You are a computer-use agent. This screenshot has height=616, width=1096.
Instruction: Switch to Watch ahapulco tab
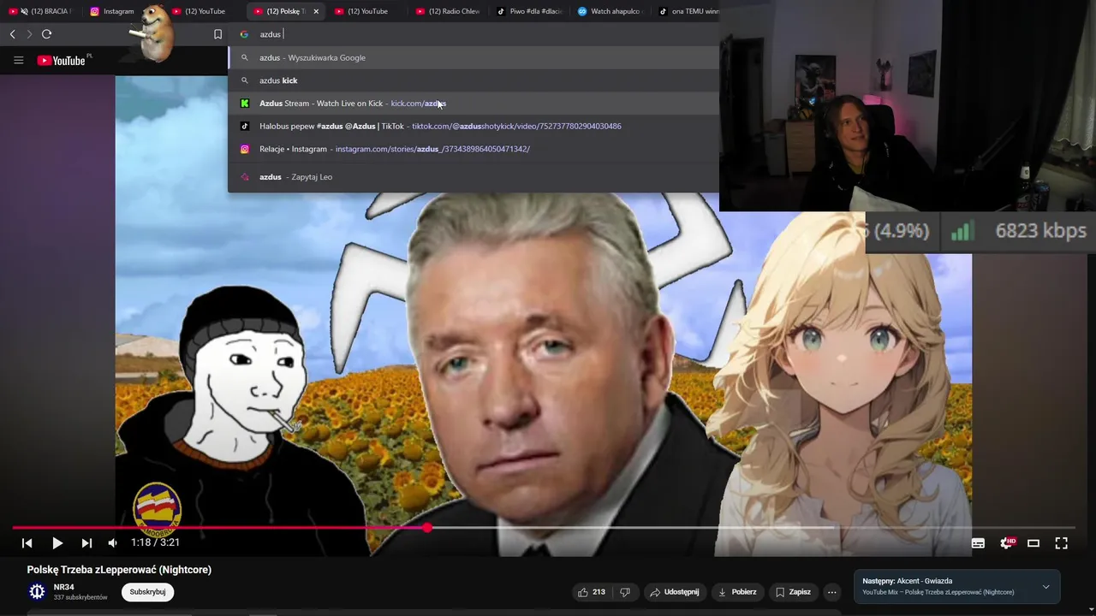tap(611, 11)
